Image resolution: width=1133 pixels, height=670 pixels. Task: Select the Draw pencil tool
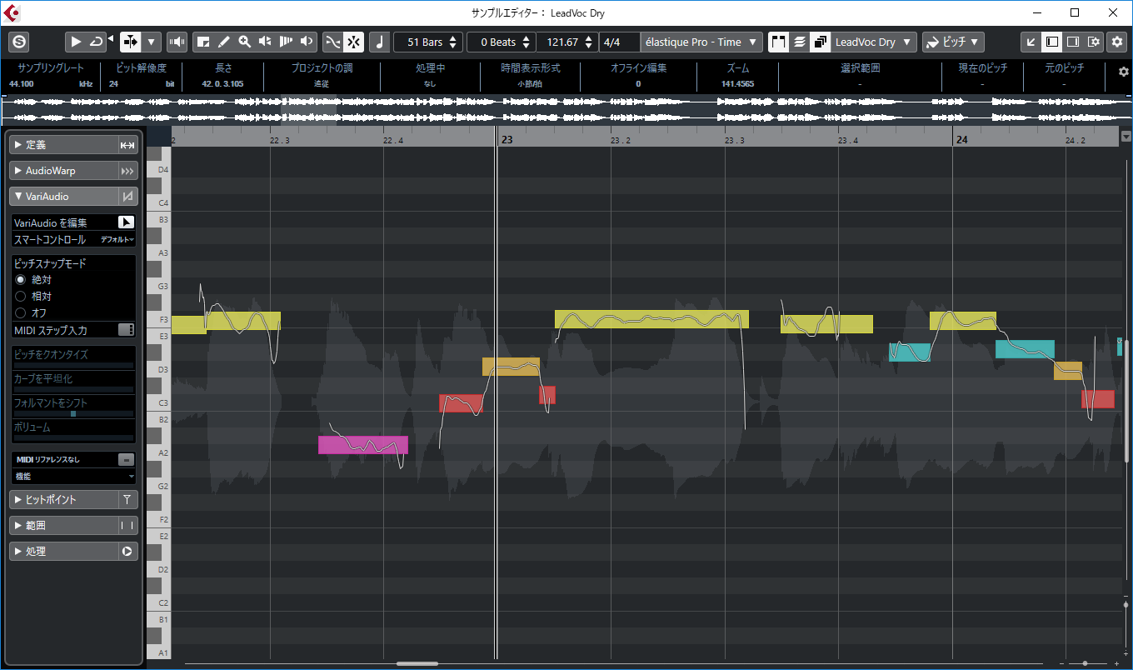tap(223, 42)
